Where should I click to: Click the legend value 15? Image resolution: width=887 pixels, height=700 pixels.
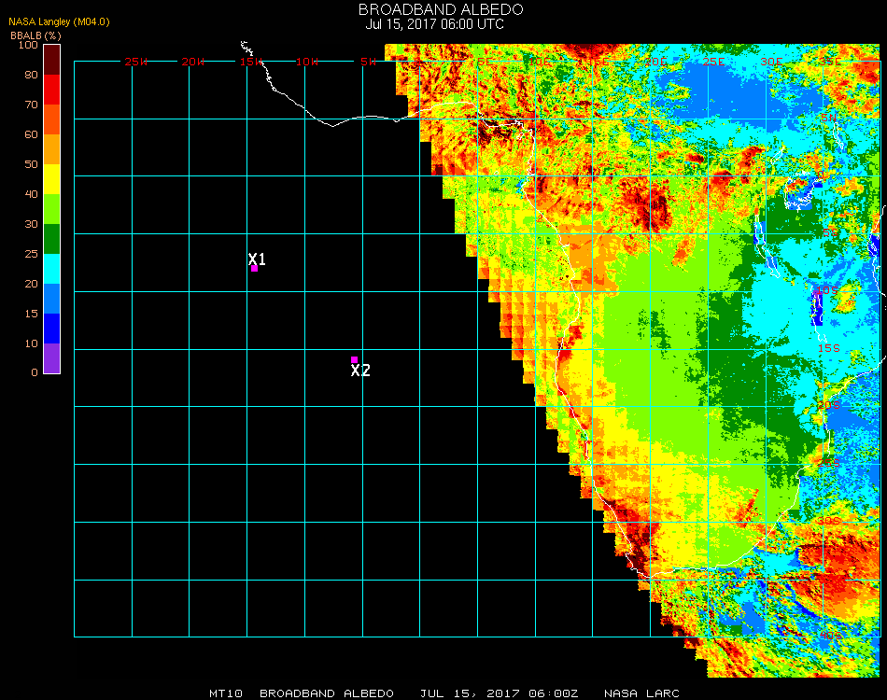click(x=31, y=314)
